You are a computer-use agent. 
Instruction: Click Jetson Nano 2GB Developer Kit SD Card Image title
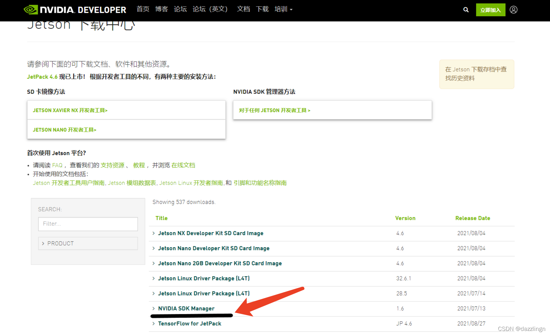coord(220,263)
